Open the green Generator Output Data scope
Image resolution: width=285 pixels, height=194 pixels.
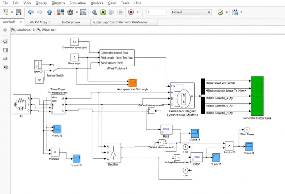click(257, 96)
